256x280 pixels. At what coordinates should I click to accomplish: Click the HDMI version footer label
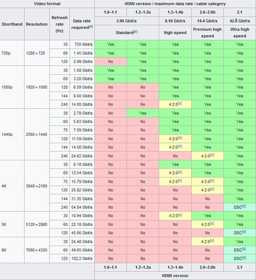175,276
